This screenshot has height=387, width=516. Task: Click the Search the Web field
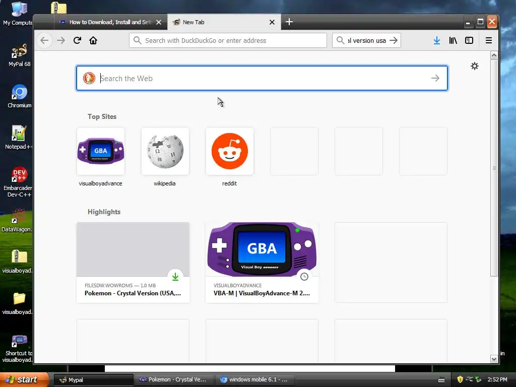[262, 78]
